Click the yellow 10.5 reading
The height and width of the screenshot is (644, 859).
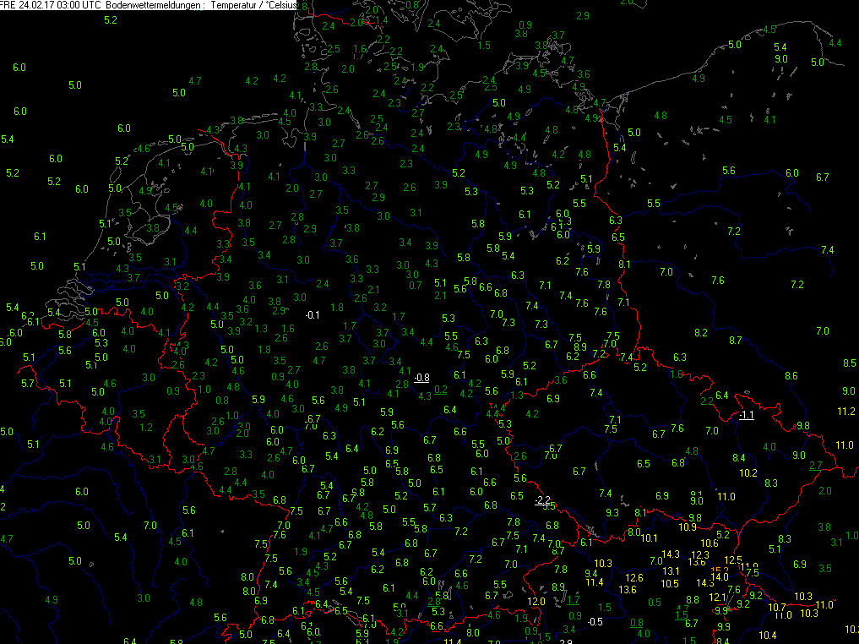pos(670,583)
